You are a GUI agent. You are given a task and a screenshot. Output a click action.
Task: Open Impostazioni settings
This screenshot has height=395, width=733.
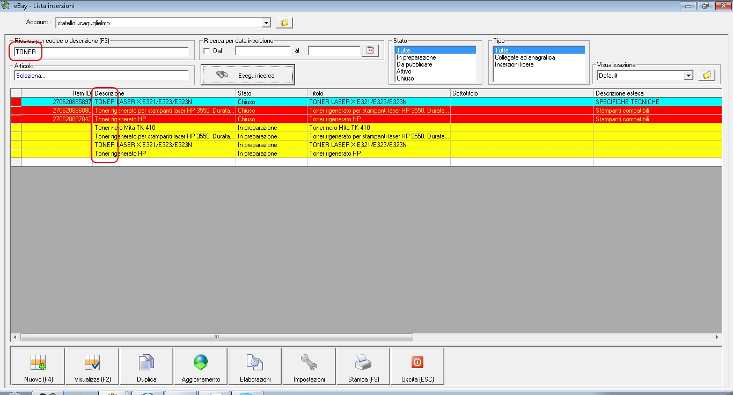(309, 366)
